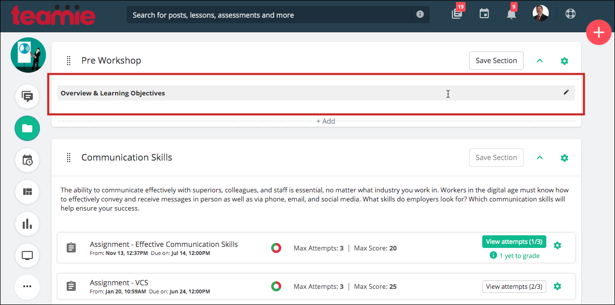Open Pre Workshop section settings gear

(x=565, y=61)
